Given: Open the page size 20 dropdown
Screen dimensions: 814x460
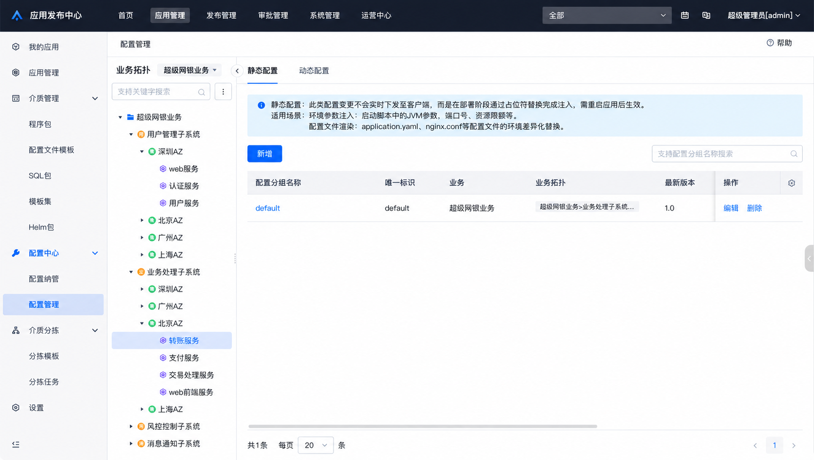Looking at the screenshot, I should tap(315, 445).
